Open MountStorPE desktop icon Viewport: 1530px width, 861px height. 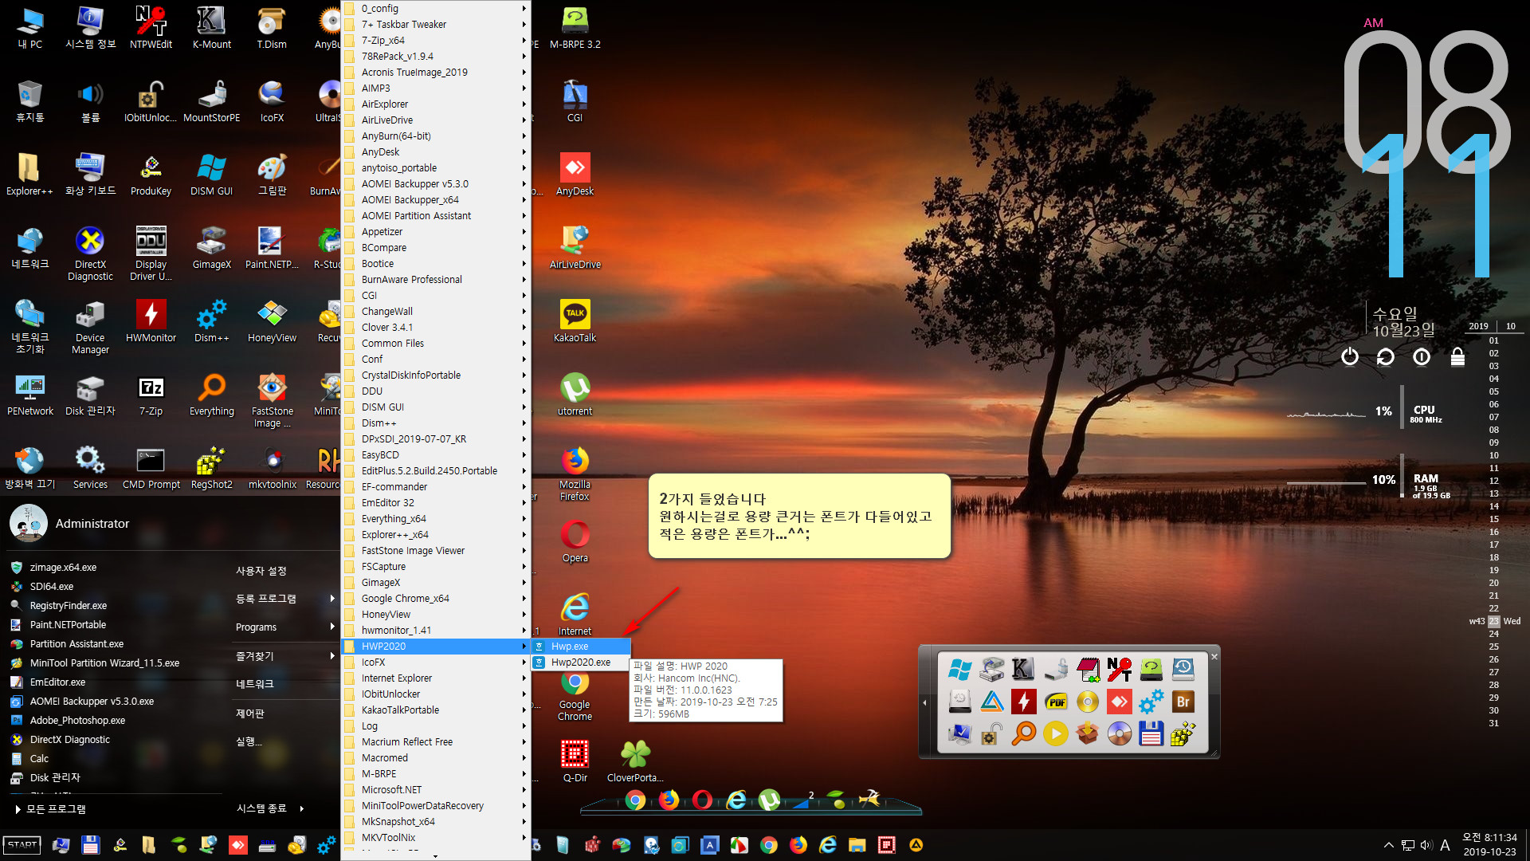pyautogui.click(x=211, y=101)
